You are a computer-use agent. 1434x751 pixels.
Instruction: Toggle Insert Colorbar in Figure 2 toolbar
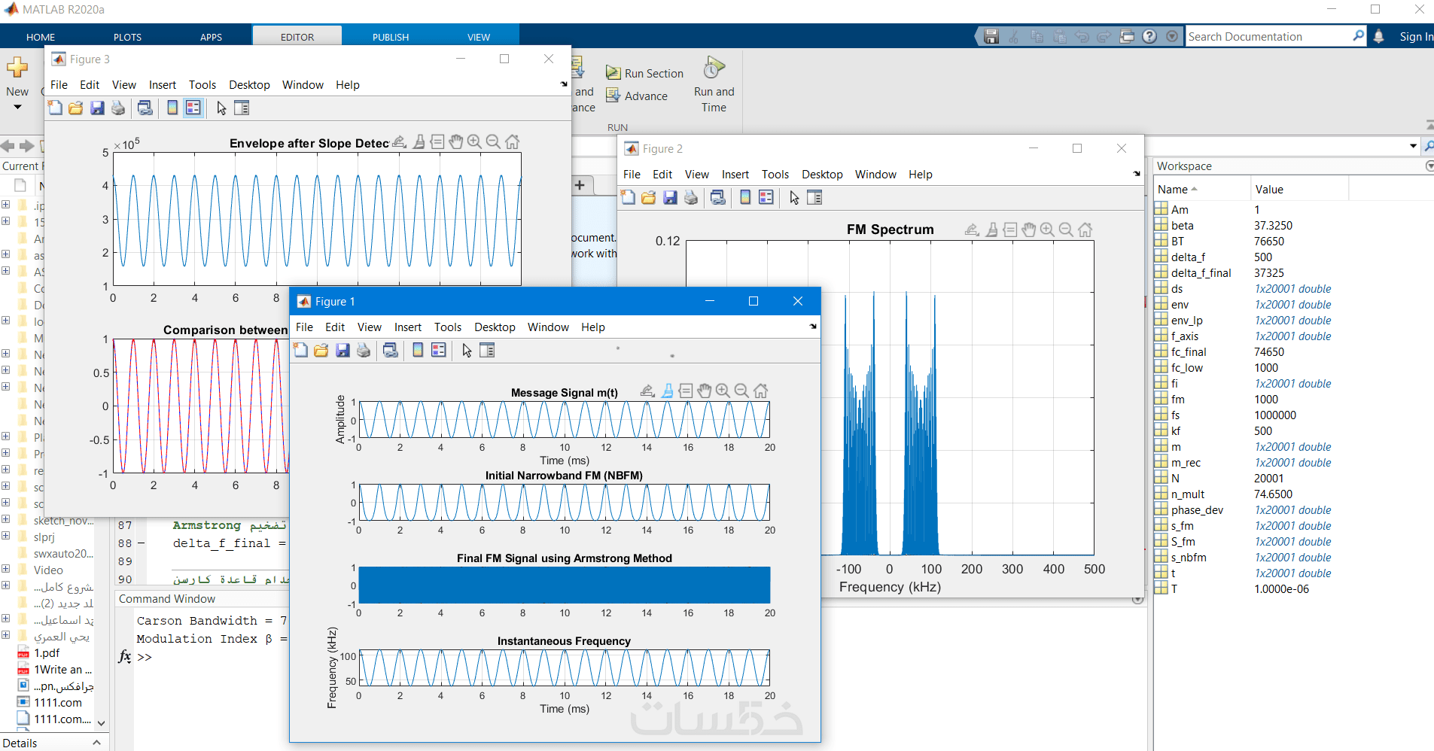tap(745, 197)
